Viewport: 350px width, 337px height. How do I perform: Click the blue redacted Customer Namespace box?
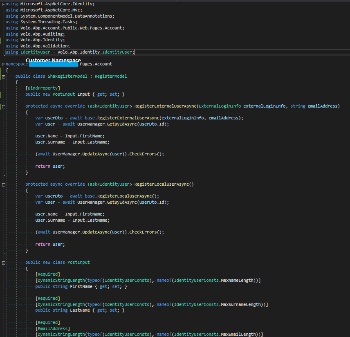click(x=53, y=64)
